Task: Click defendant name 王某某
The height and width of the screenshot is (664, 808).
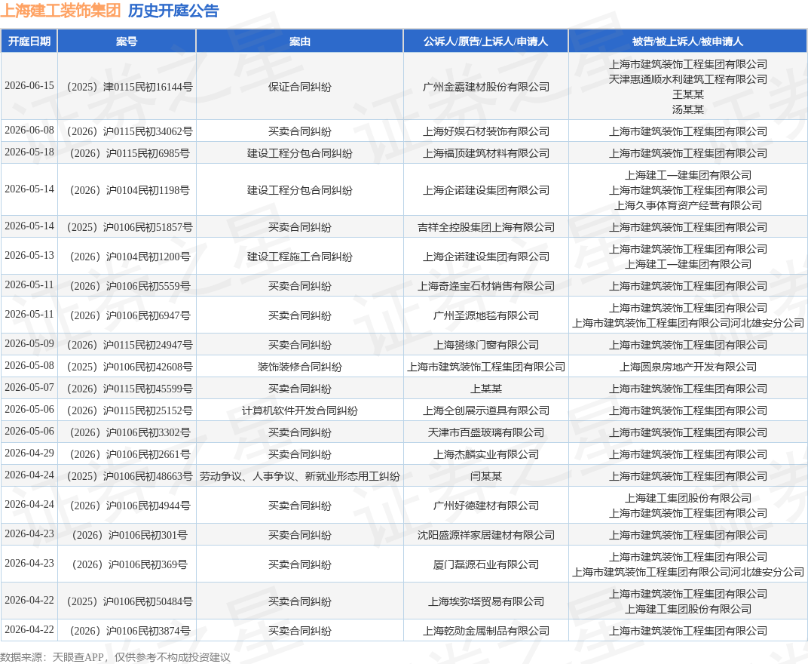Action: click(688, 94)
